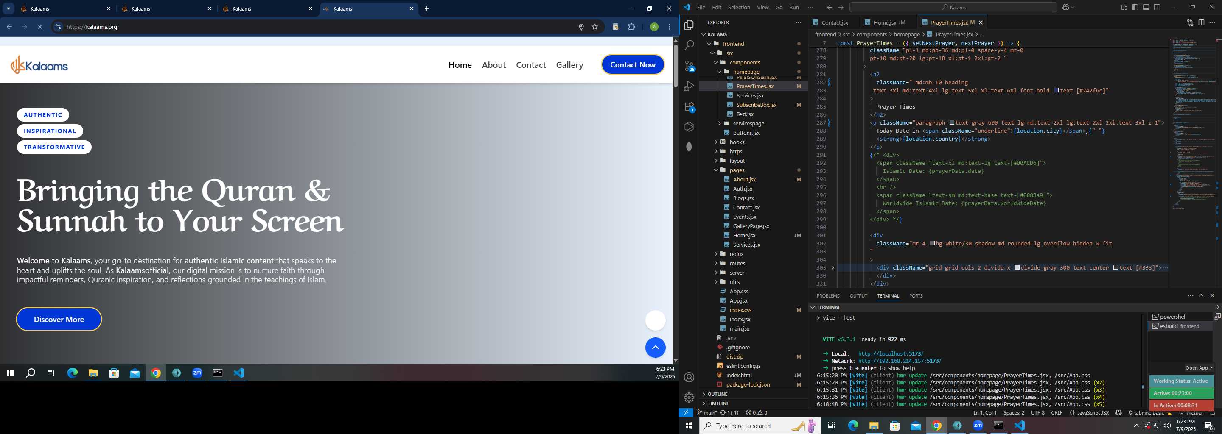The height and width of the screenshot is (434, 1222).
Task: Open the Accounts icon in VS Code
Action: click(x=689, y=377)
